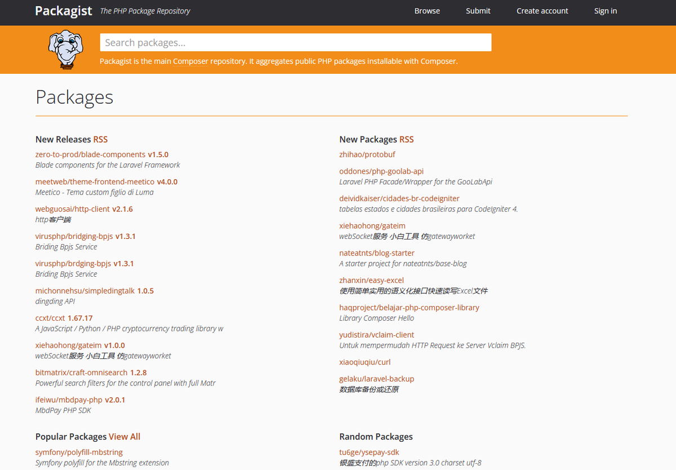Click 'Symfony polyfill for the Mbstring extension' text
Image resolution: width=676 pixels, height=470 pixels.
coord(102,463)
